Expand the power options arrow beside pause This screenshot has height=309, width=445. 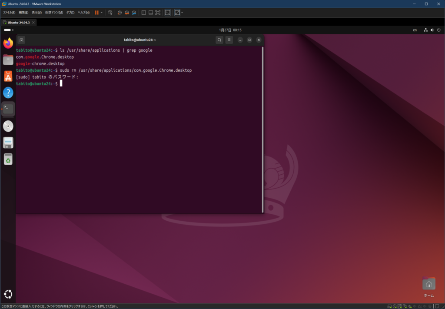pos(102,13)
